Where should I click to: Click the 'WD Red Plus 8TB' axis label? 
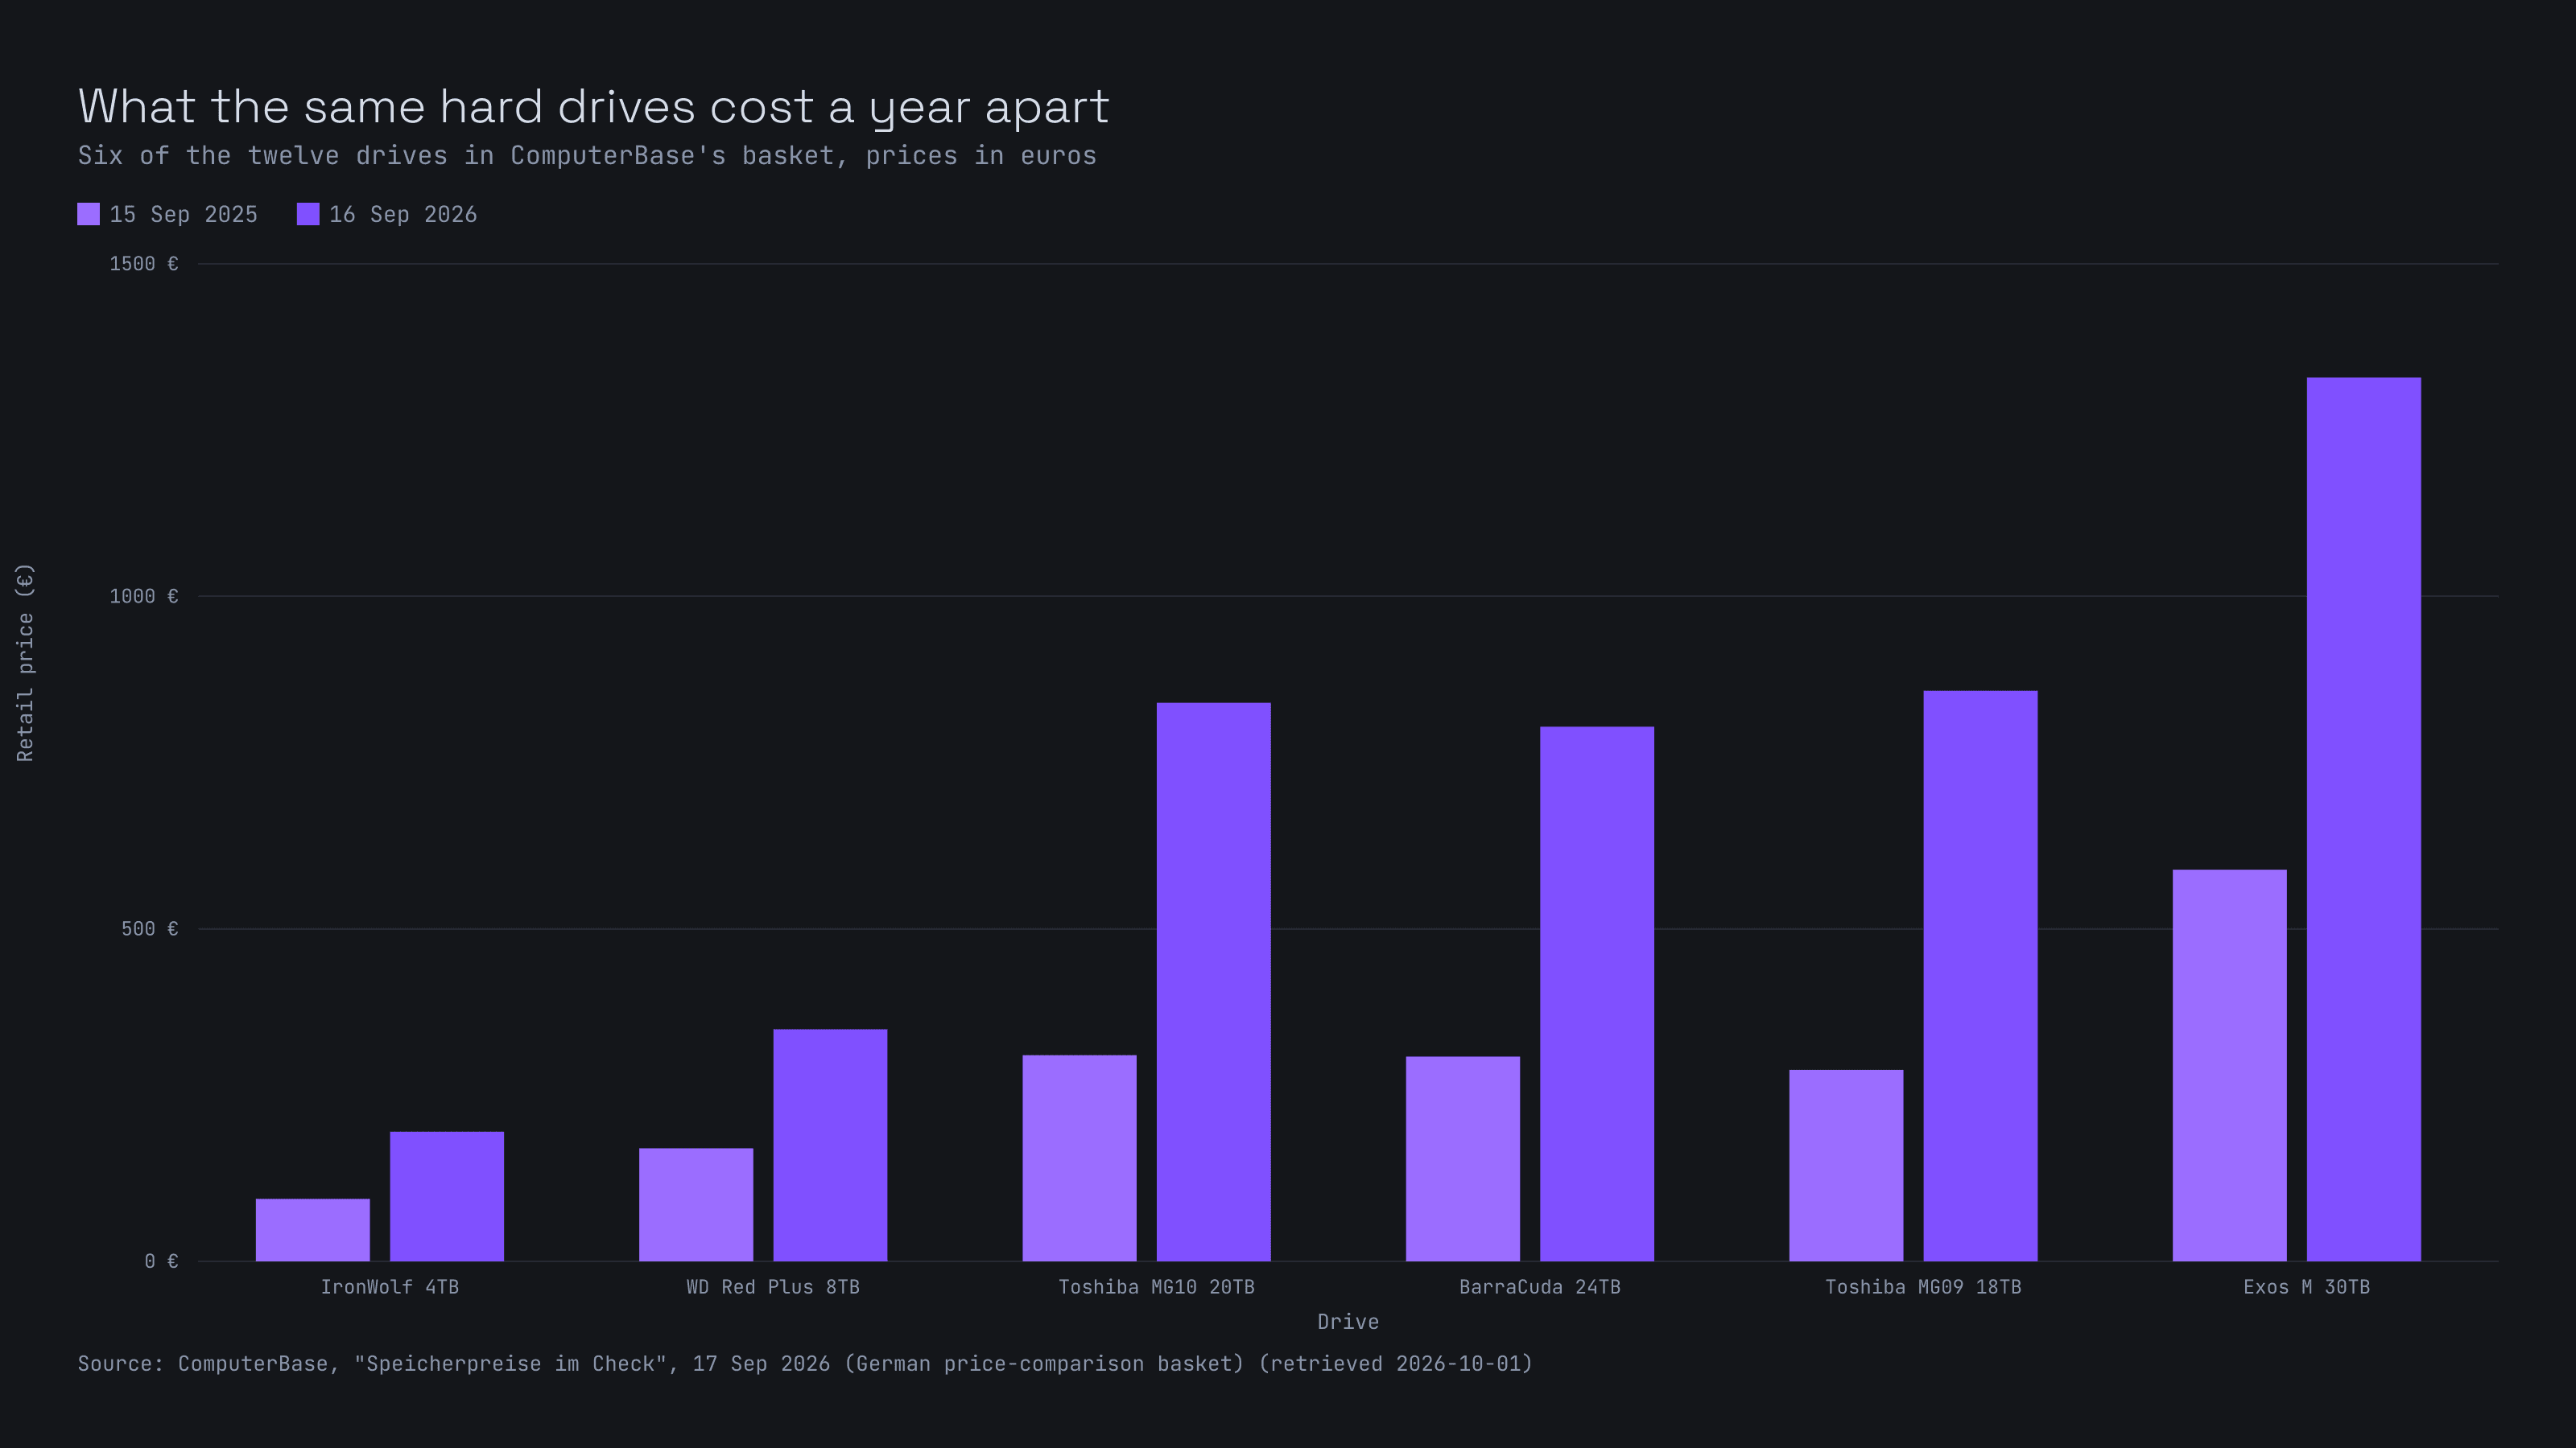[773, 1287]
